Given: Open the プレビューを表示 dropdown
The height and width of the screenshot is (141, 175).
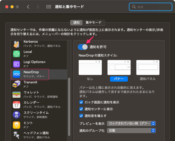Looking at the screenshot, I should point(132,124).
